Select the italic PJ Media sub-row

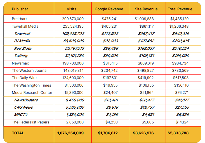[x=22, y=41]
